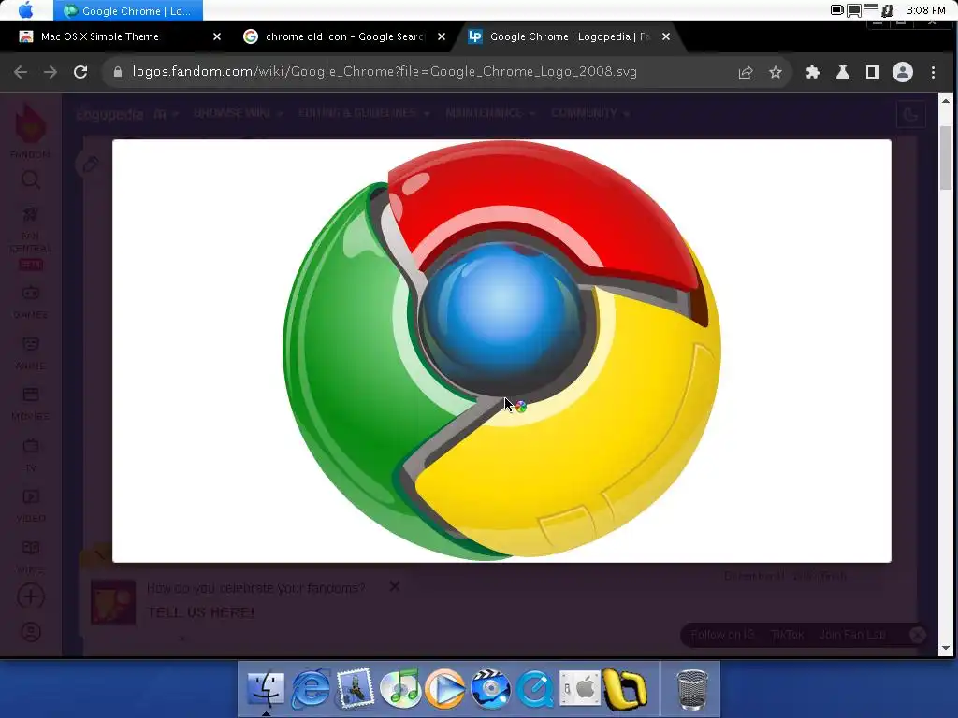Open the Apple menu

pyautogui.click(x=26, y=10)
